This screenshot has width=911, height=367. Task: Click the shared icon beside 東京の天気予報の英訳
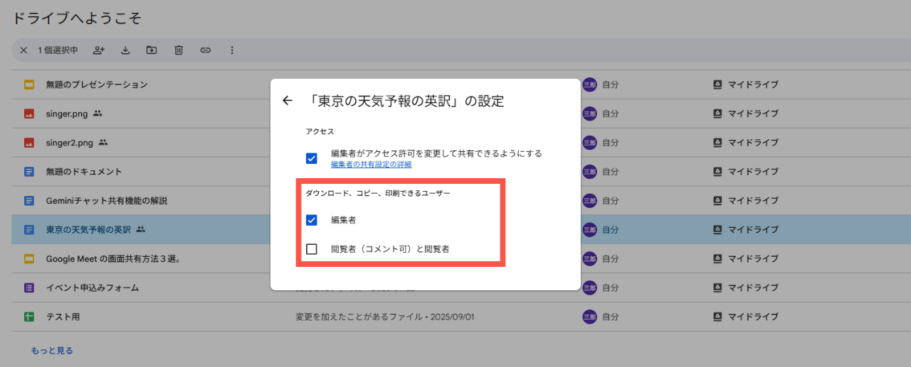[x=140, y=230]
